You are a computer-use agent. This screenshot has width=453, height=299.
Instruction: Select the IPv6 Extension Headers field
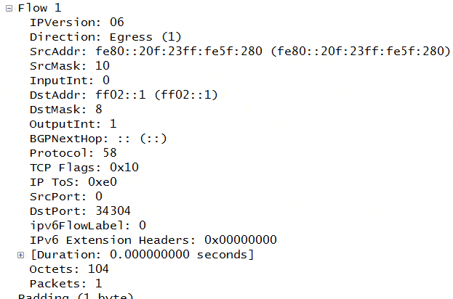click(153, 240)
